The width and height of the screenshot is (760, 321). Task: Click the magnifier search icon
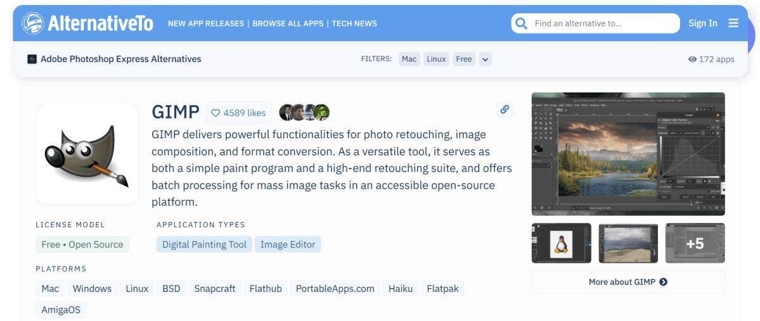(x=521, y=23)
